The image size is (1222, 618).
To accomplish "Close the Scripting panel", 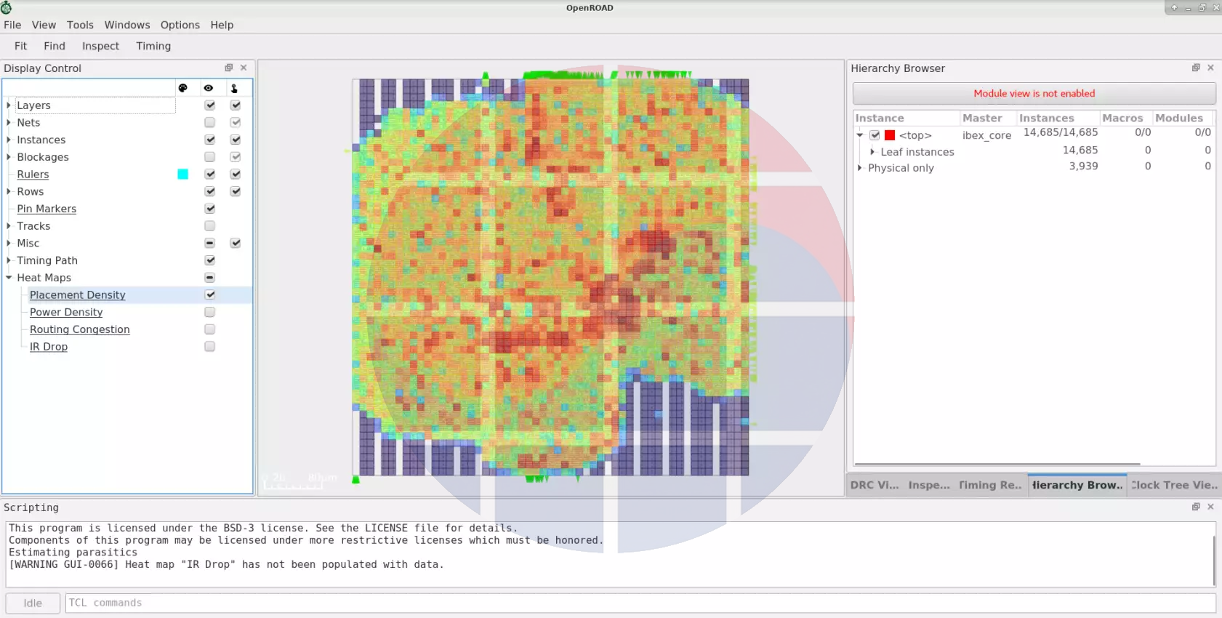I will point(1210,507).
